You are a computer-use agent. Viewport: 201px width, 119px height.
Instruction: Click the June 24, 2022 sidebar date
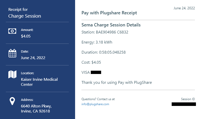click(33, 58)
